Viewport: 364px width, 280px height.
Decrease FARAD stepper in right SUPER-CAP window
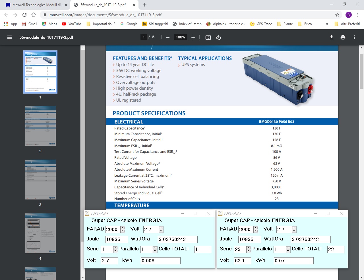(256, 231)
